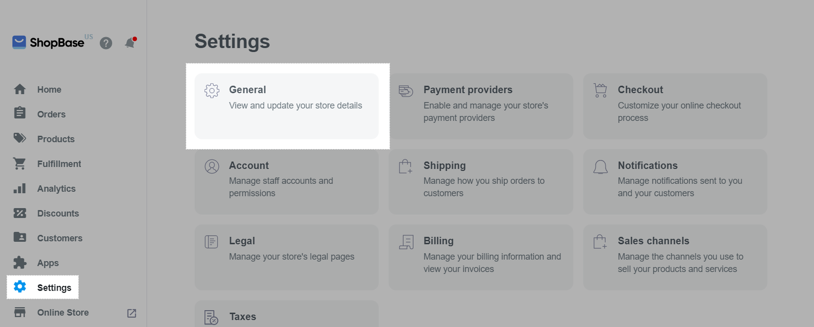Click the Products tag icon
The image size is (814, 327).
tap(20, 138)
